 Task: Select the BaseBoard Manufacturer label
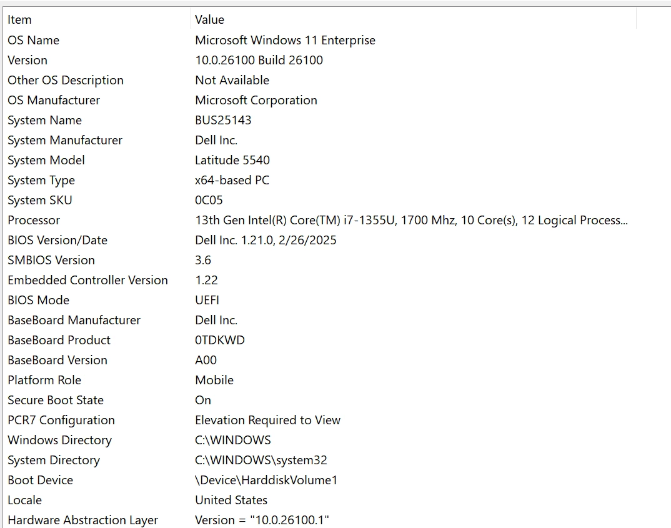(74, 320)
